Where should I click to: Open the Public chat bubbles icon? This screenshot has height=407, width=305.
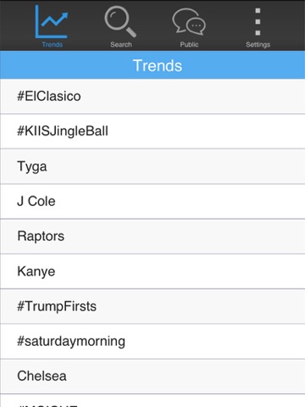[x=189, y=22]
